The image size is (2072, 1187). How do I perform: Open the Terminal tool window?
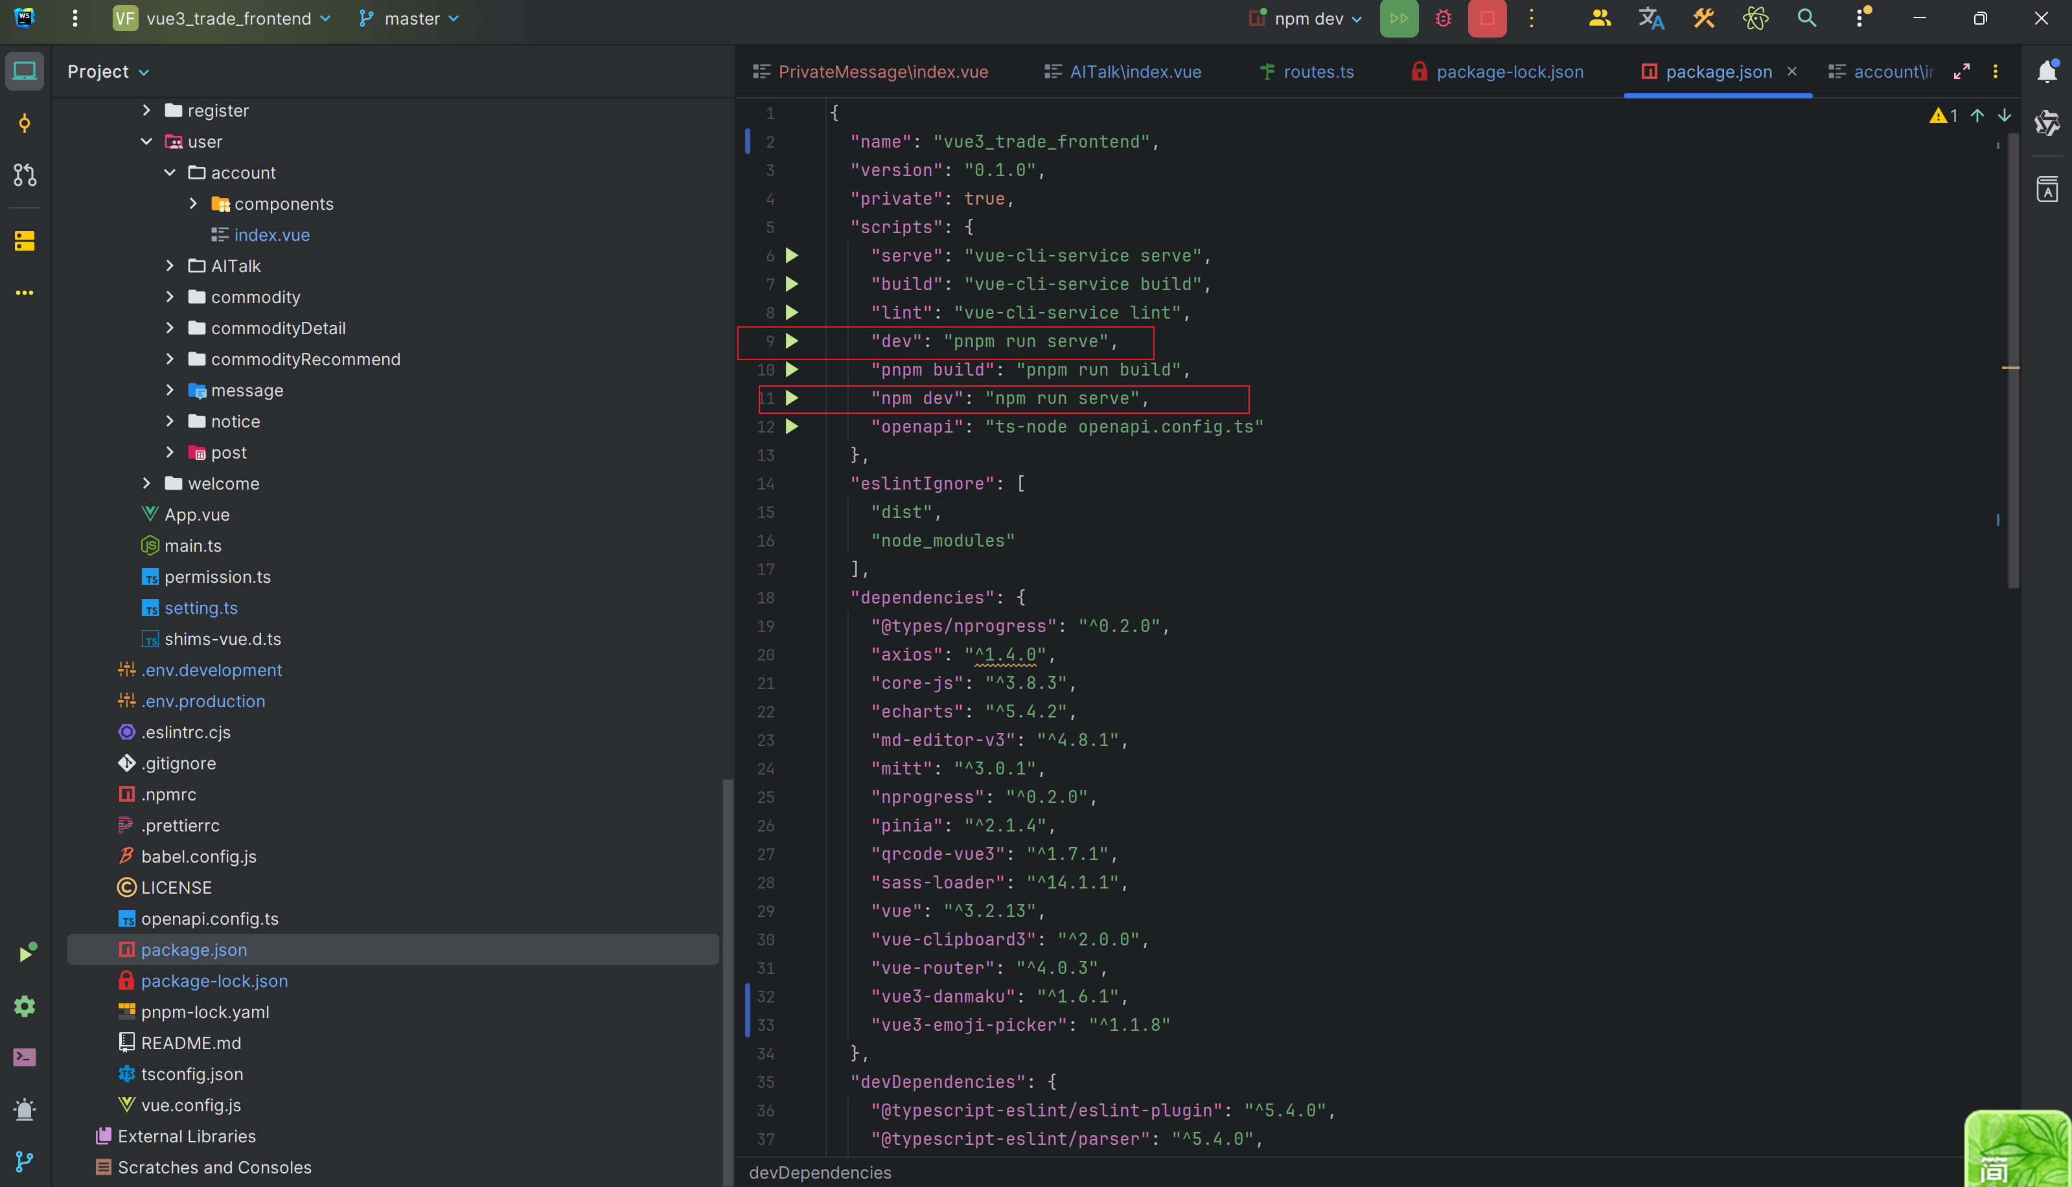point(25,1057)
